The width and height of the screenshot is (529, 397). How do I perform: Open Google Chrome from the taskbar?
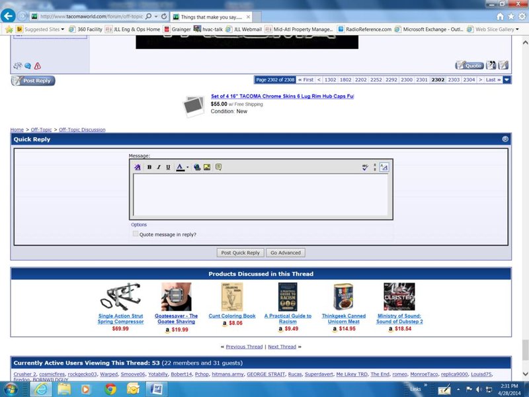[x=110, y=390]
